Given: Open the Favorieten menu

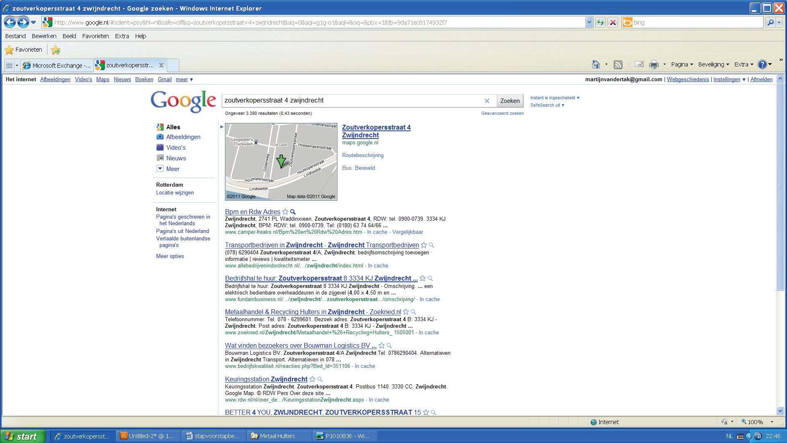Looking at the screenshot, I should pyautogui.click(x=96, y=36).
